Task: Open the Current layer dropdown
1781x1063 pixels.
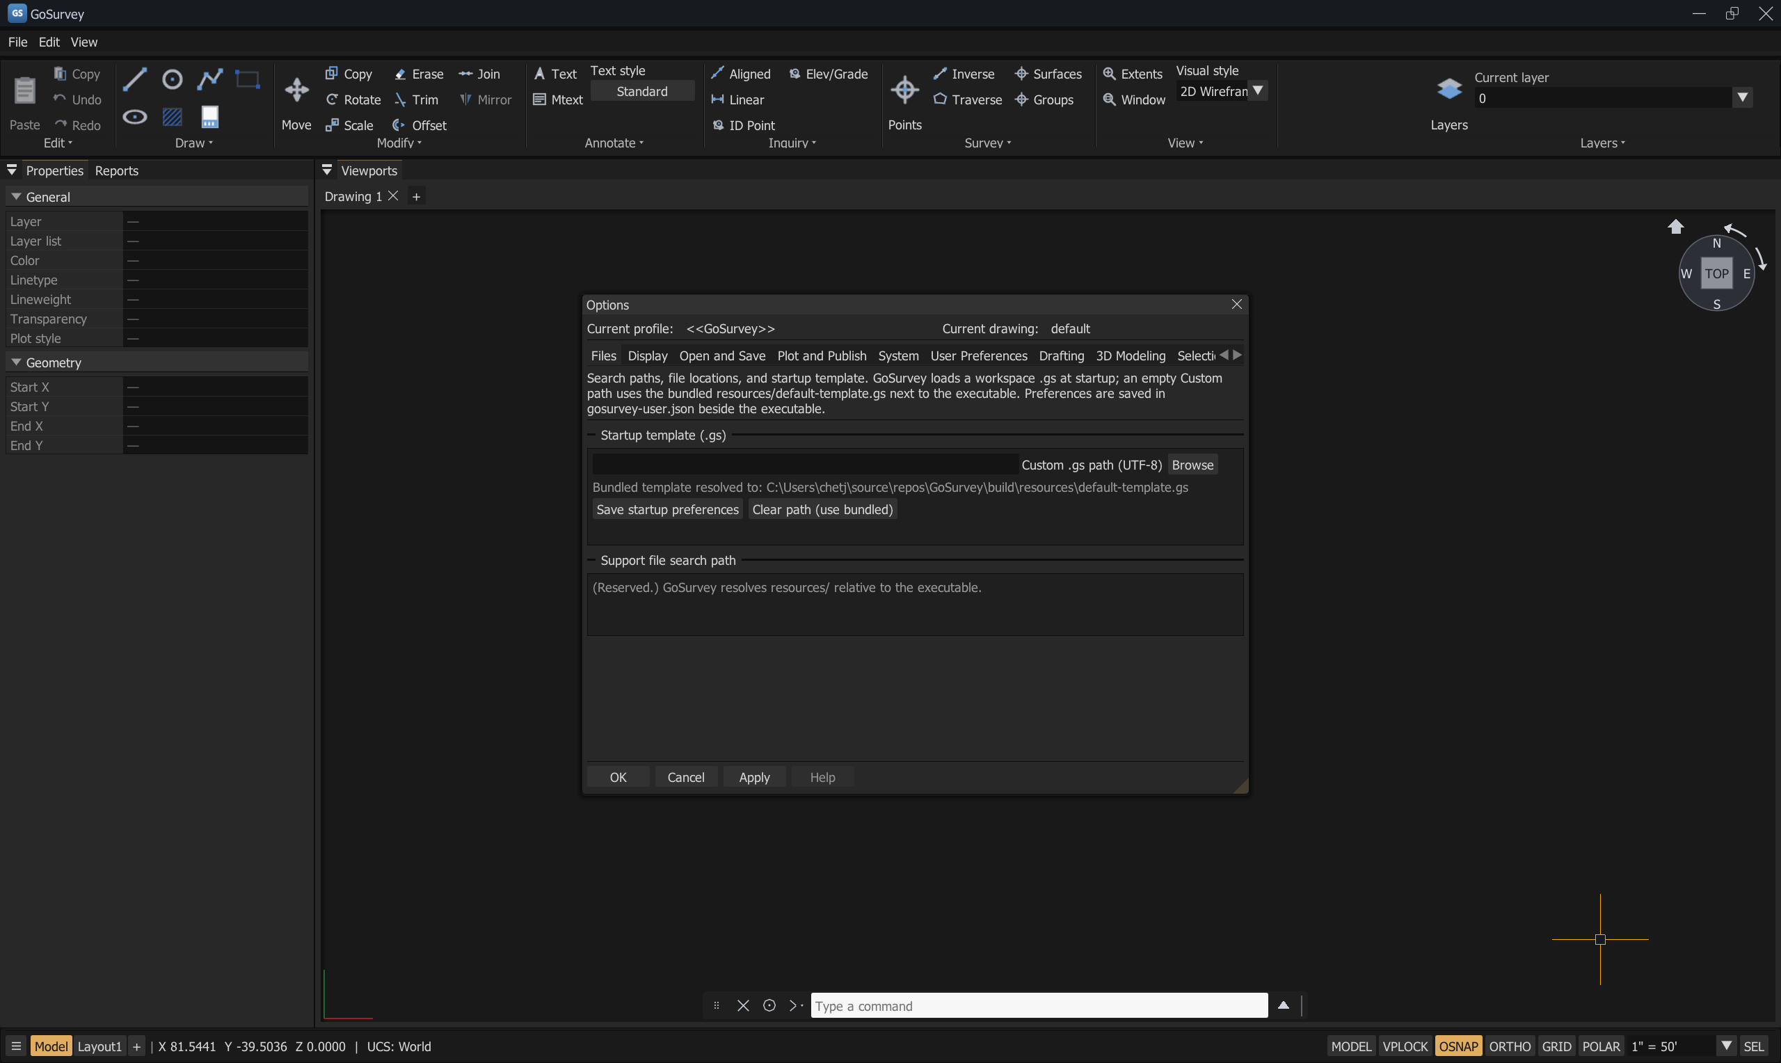Action: tap(1741, 98)
